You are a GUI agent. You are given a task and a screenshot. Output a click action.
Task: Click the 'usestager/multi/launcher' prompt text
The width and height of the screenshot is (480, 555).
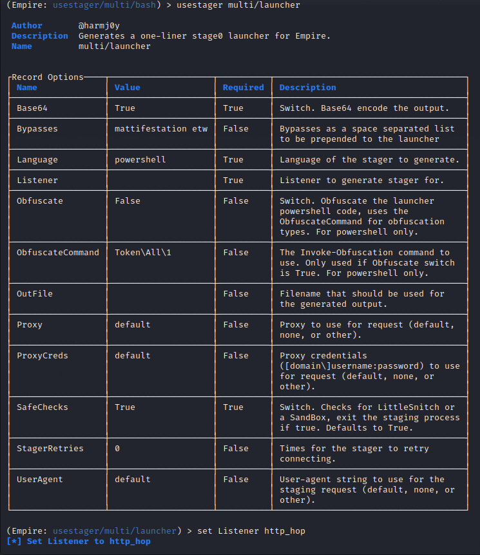coord(115,531)
